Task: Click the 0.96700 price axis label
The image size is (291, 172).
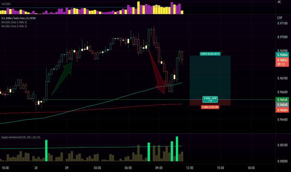Action: (x=283, y=78)
